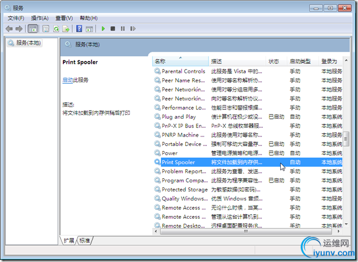The image size is (358, 262).
Task: Select the Performance Lo... service icon
Action: [x=157, y=107]
